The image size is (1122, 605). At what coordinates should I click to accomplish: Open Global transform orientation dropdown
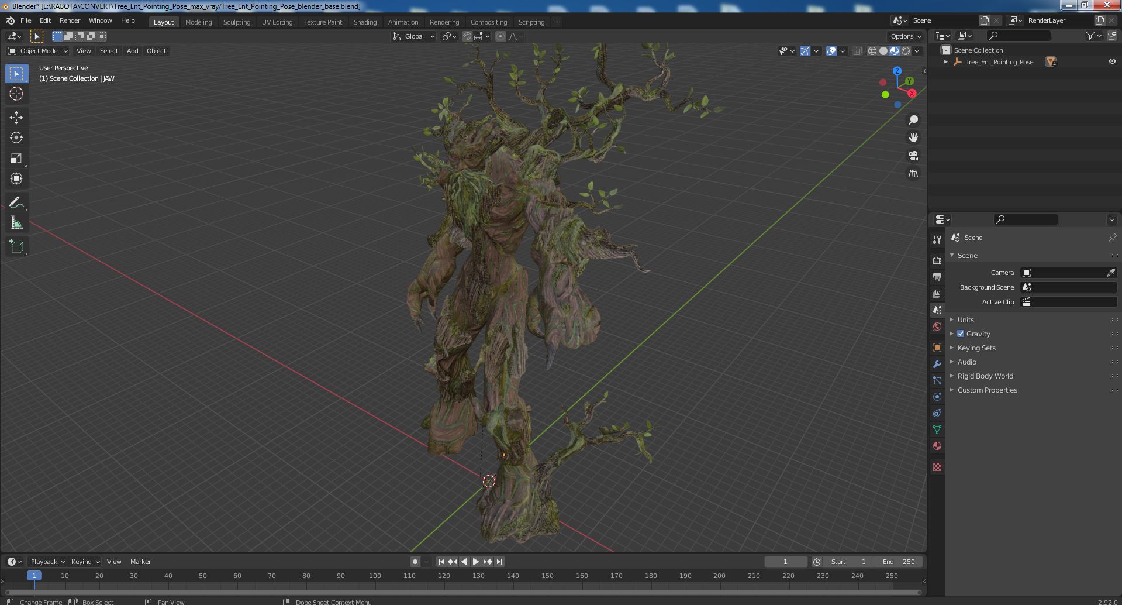click(414, 36)
